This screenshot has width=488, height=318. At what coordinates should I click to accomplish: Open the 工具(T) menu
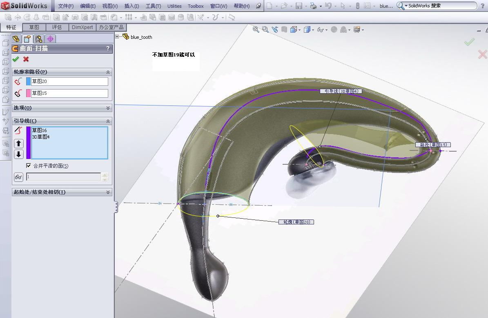pos(153,6)
